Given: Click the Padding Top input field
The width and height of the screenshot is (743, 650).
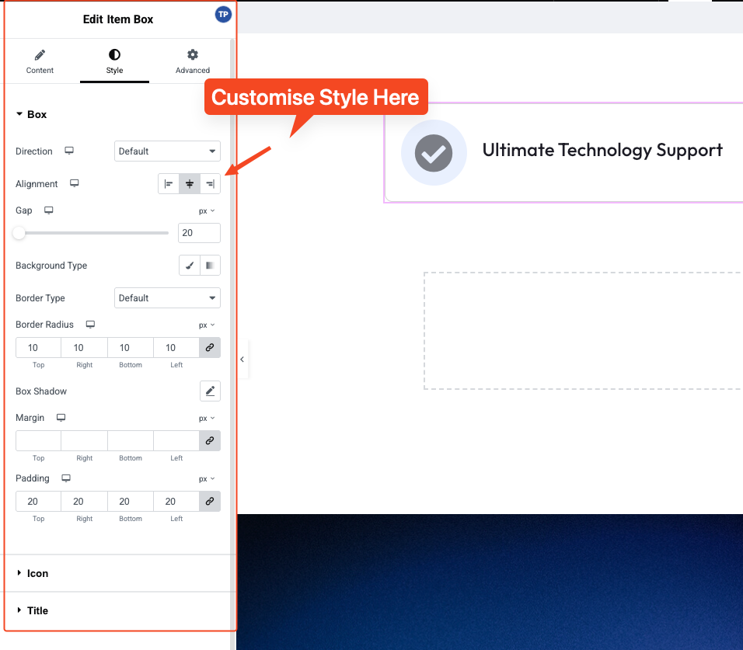Looking at the screenshot, I should 38,502.
